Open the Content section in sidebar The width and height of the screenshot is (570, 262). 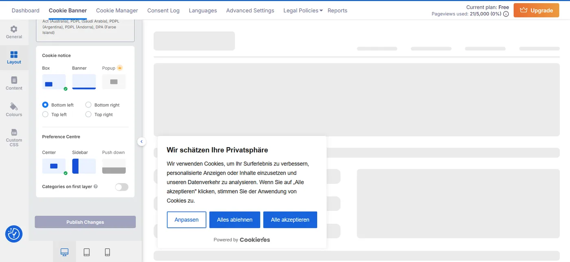14,83
